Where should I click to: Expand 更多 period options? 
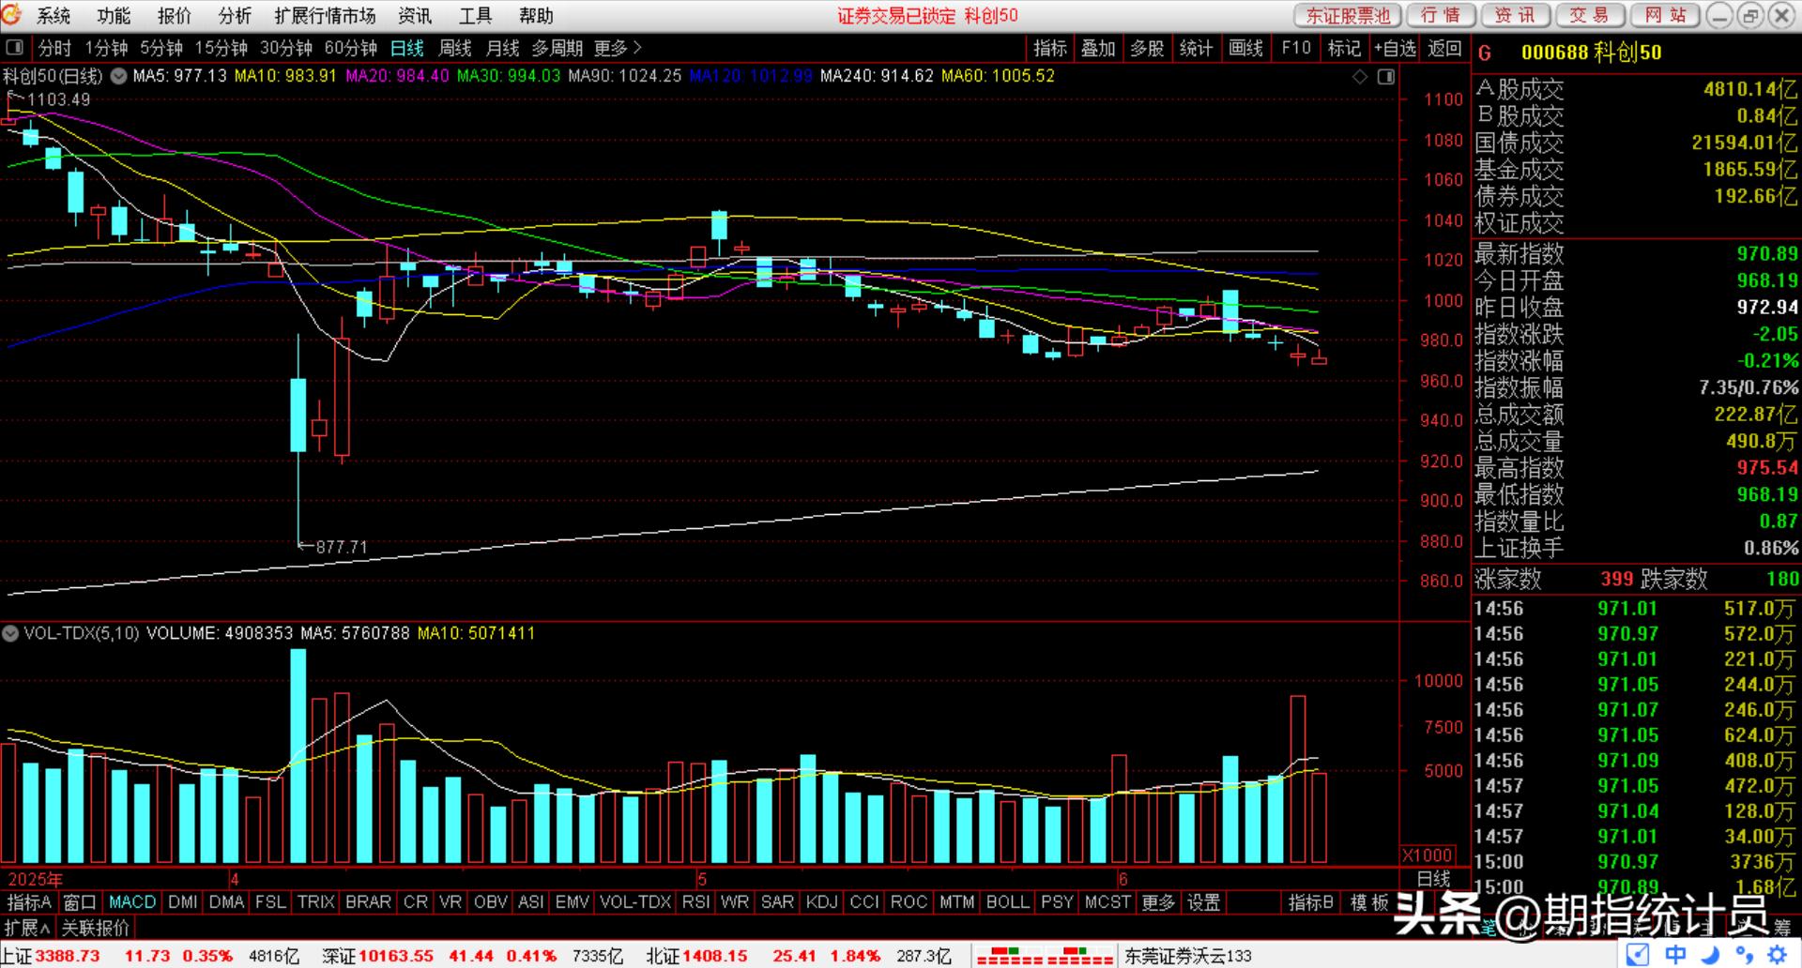coord(618,48)
